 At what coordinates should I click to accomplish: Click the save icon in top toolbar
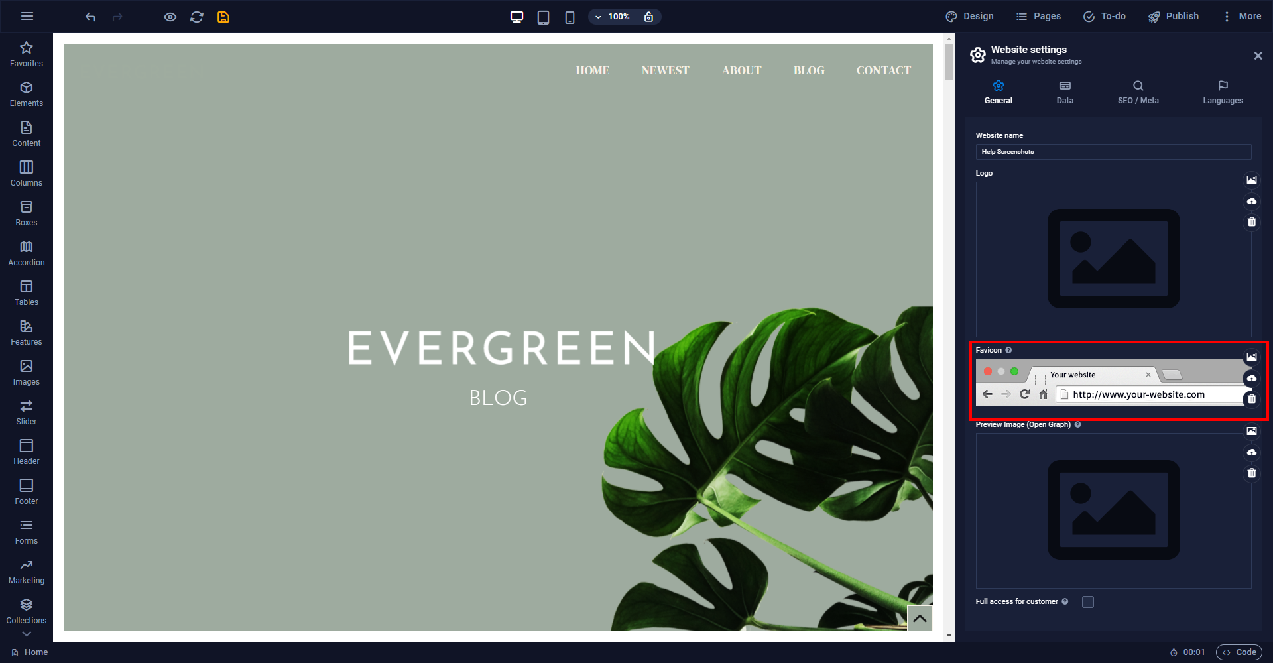coord(223,17)
